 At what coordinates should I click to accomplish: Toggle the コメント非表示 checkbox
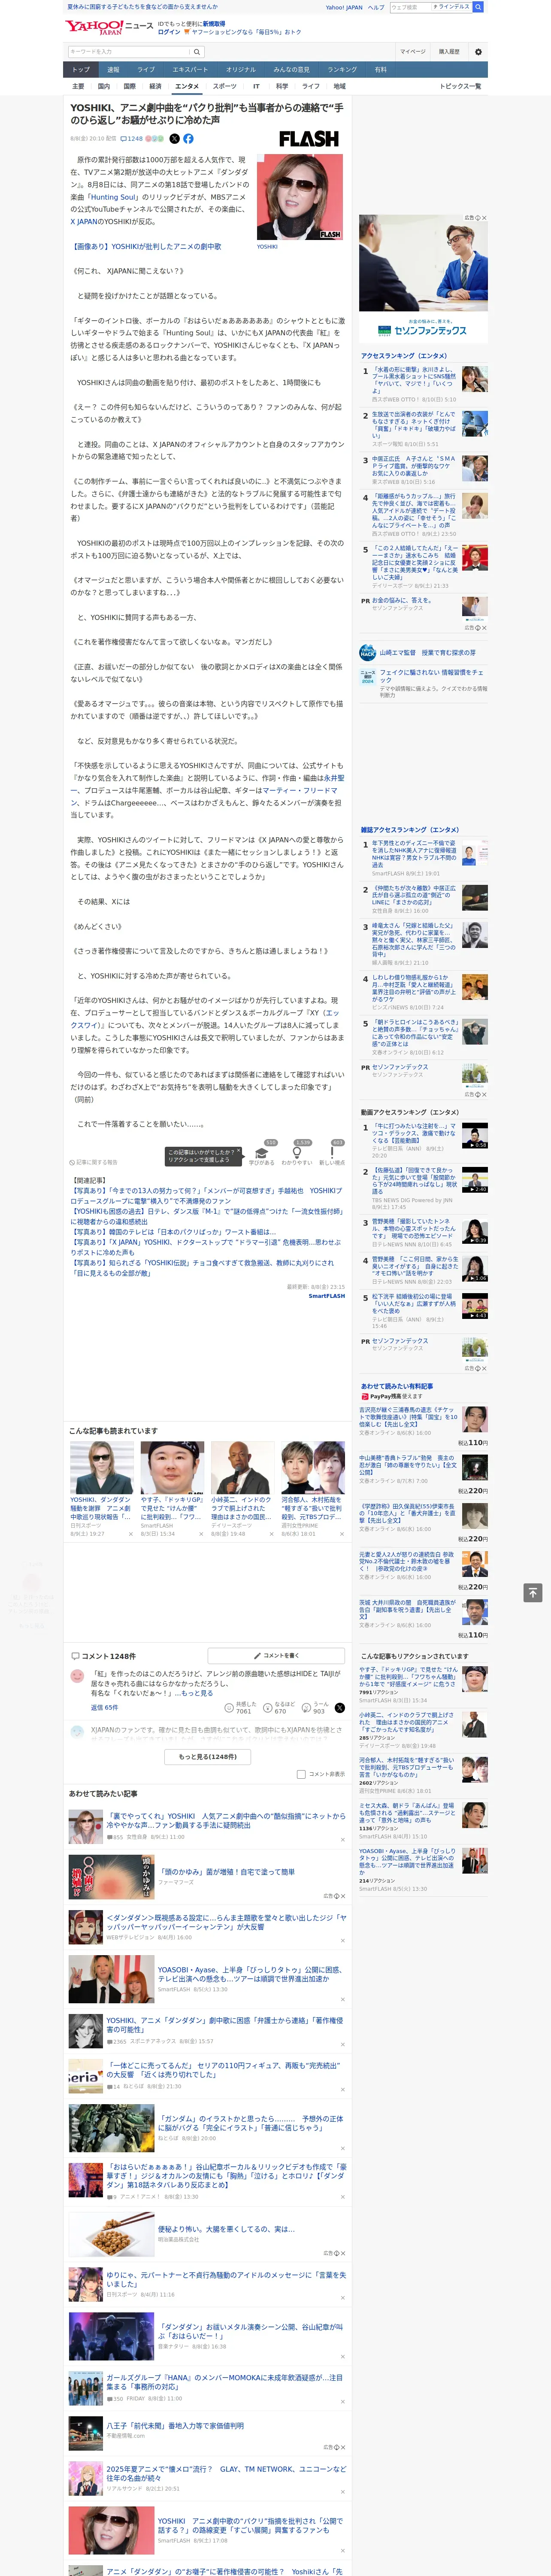pos(301,1775)
